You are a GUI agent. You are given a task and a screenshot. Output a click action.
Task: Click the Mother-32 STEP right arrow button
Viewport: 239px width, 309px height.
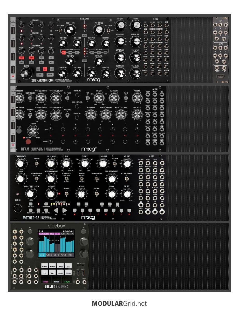click(x=64, y=210)
